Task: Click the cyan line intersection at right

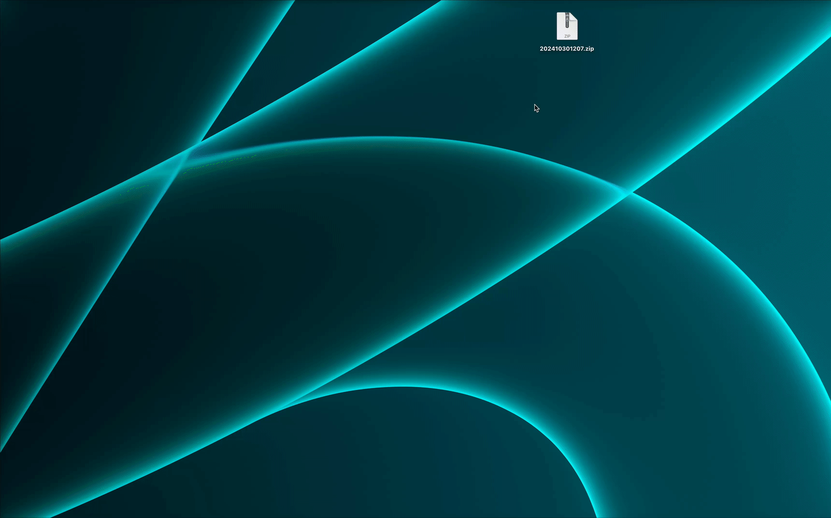Action: tap(626, 193)
